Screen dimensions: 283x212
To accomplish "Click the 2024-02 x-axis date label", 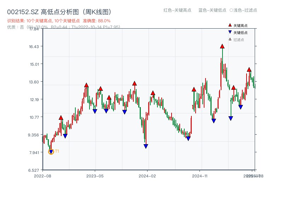I will (x=147, y=176).
